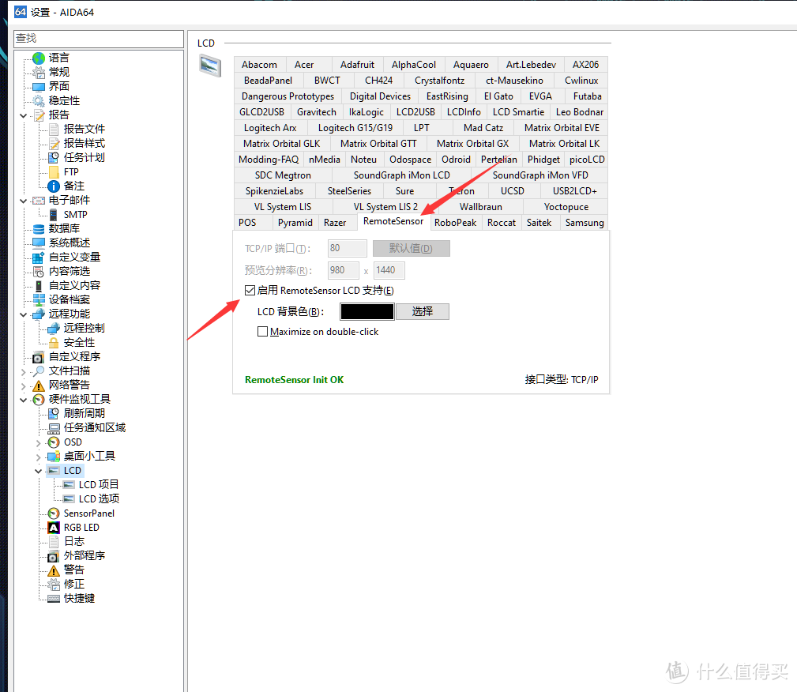
Task: Click the database icon in tree
Action: (39, 229)
